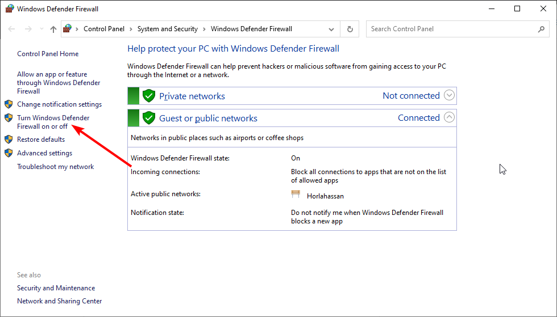Click the firewall icon in address bar
This screenshot has height=317, width=557.
pyautogui.click(x=68, y=29)
